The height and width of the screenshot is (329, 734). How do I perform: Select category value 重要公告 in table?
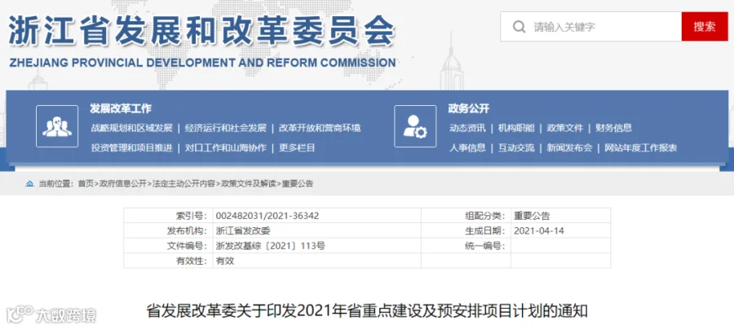[x=532, y=216]
